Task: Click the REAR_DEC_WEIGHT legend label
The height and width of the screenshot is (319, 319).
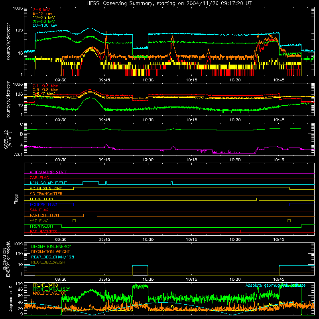Action: [49, 262]
